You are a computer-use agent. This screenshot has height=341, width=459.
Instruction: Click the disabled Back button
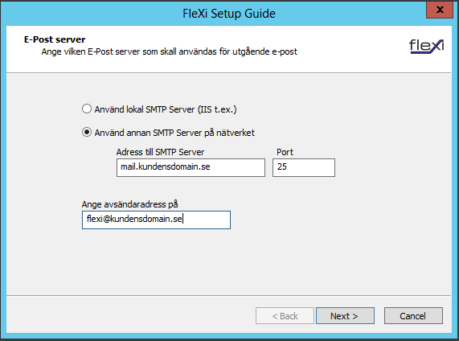tap(285, 316)
